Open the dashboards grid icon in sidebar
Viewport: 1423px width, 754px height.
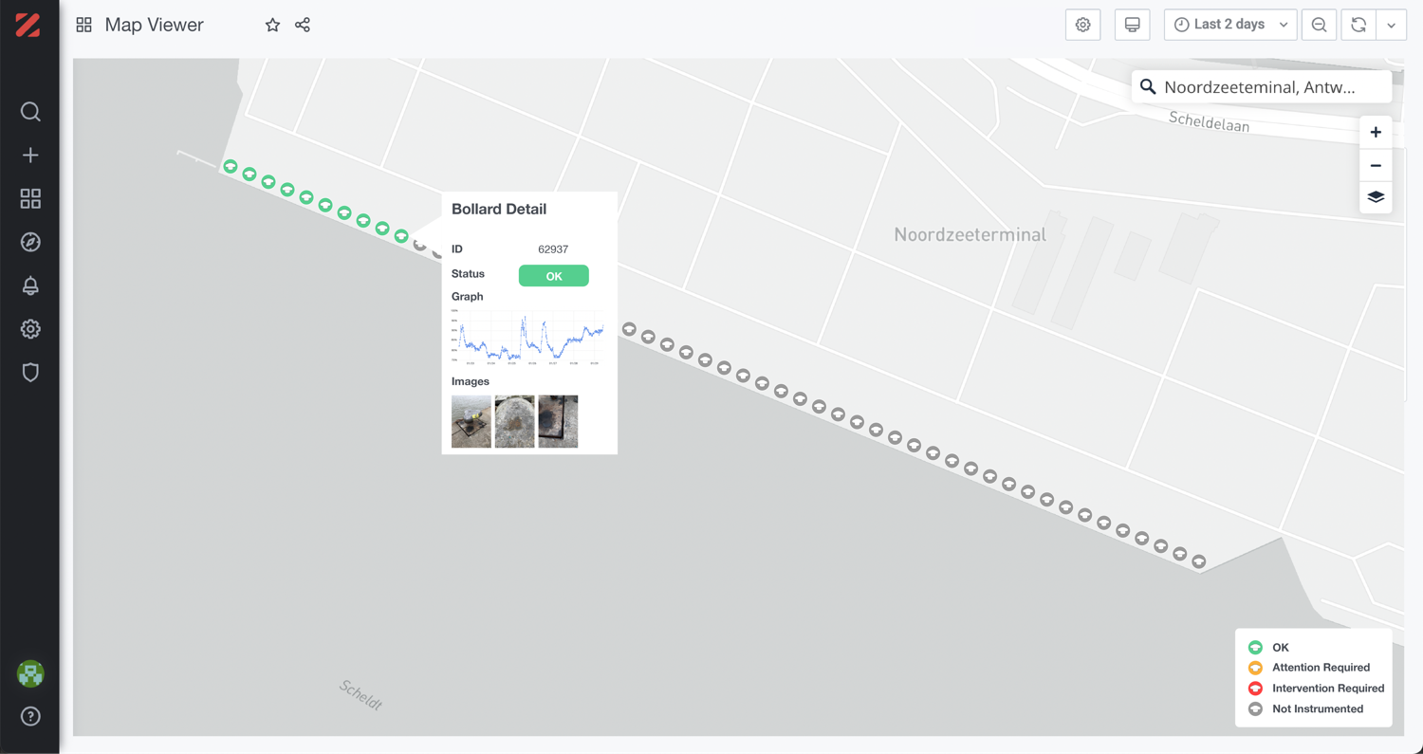click(30, 198)
